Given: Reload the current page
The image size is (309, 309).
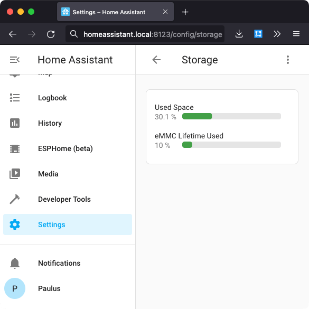Looking at the screenshot, I should point(51,34).
